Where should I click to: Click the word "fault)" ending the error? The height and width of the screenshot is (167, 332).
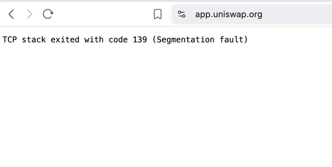tap(234, 40)
